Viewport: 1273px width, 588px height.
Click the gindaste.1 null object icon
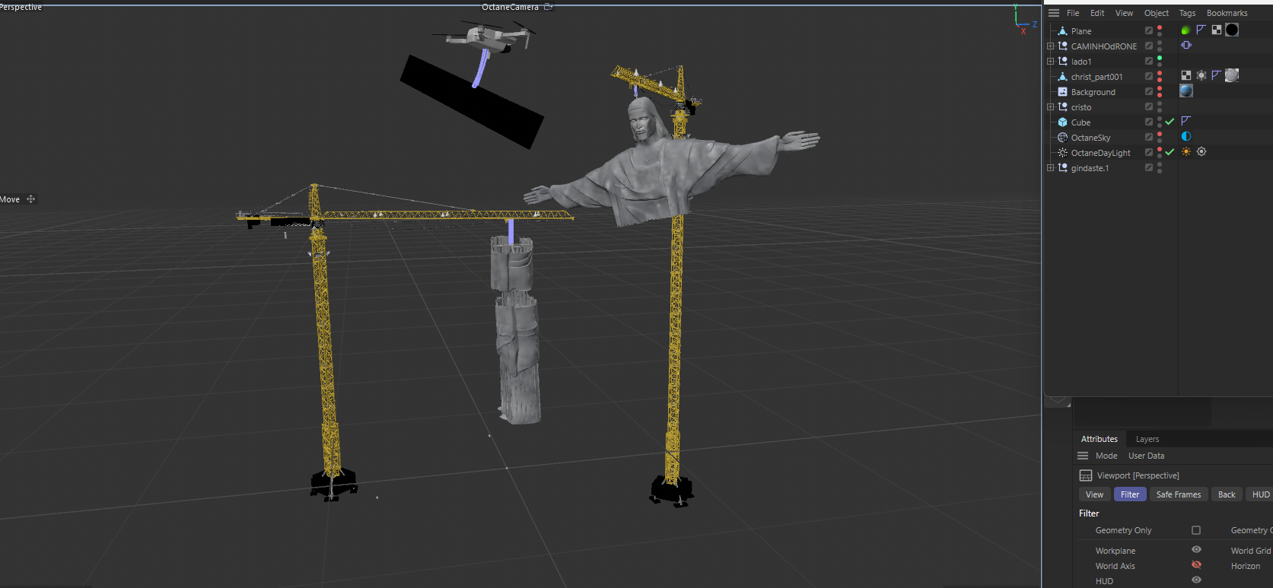click(1062, 168)
